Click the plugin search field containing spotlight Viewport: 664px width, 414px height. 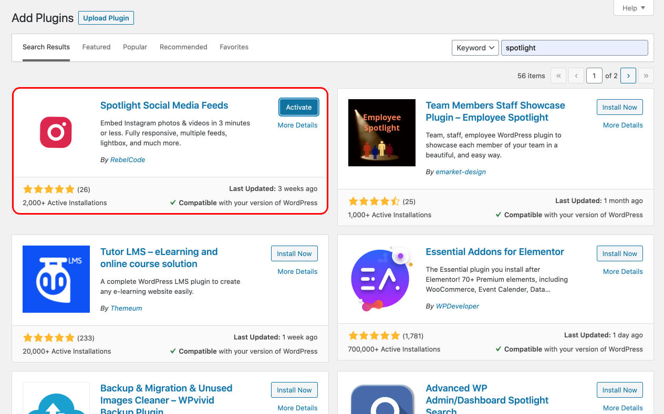[x=575, y=48]
